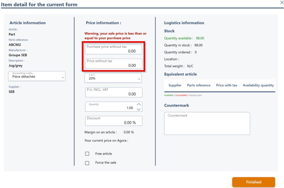The height and width of the screenshot is (188, 284).
Task: Sort by Supplier column header
Action: point(175,85)
